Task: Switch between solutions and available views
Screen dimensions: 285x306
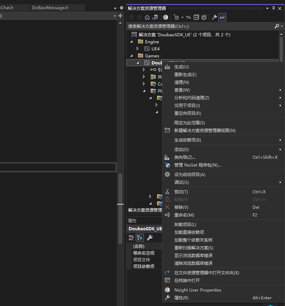Action: click(x=155, y=17)
